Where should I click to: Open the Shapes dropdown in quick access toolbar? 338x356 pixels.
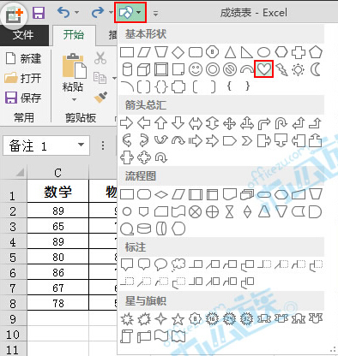(130, 13)
